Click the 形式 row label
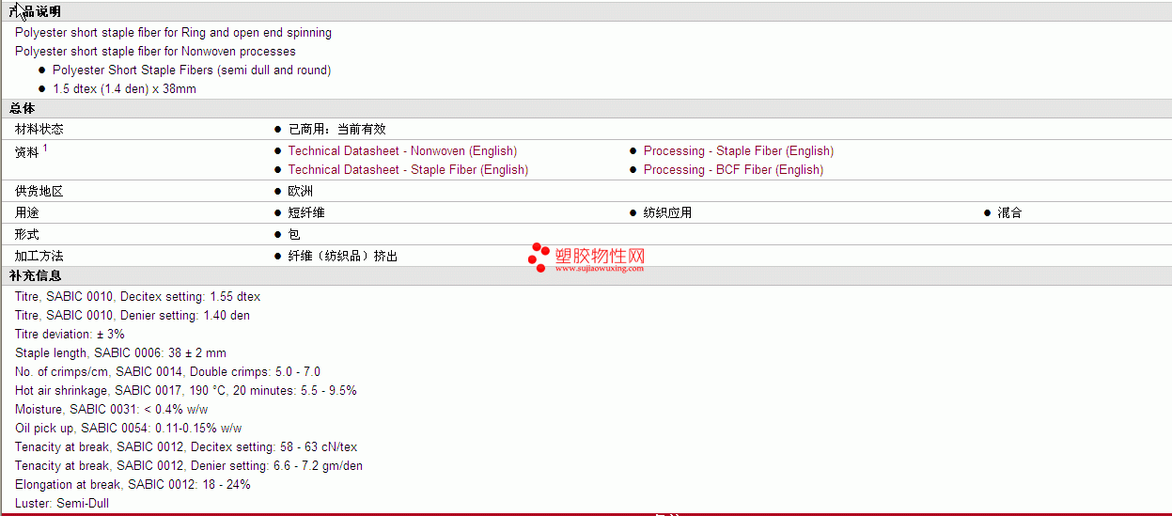This screenshot has width=1172, height=516. tap(27, 234)
